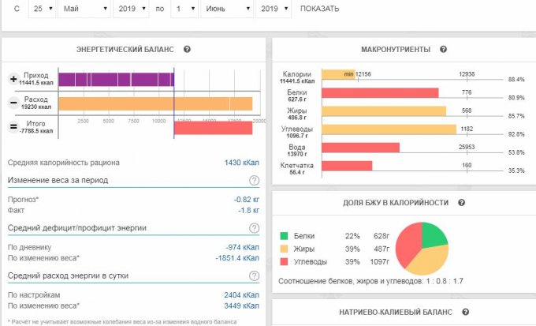
Task: Click the equals icon beside Итого
Action: tap(13, 127)
